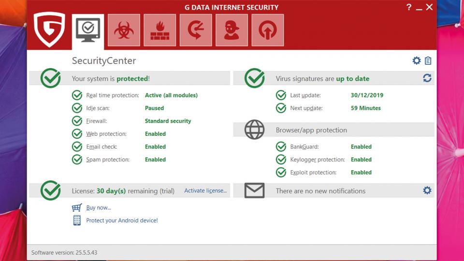The image size is (464, 261).
Task: Click the Next update checkmark icon
Action: click(x=281, y=108)
